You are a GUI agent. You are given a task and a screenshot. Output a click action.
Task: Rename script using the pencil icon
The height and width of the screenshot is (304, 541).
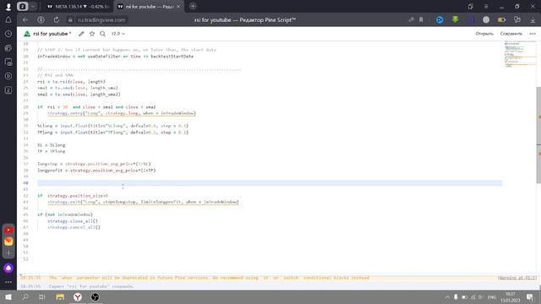pyautogui.click(x=81, y=34)
